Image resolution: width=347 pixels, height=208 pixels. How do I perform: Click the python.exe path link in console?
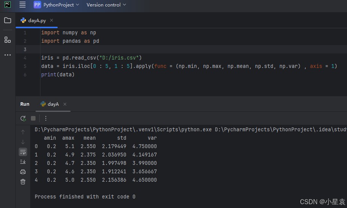[123, 129]
